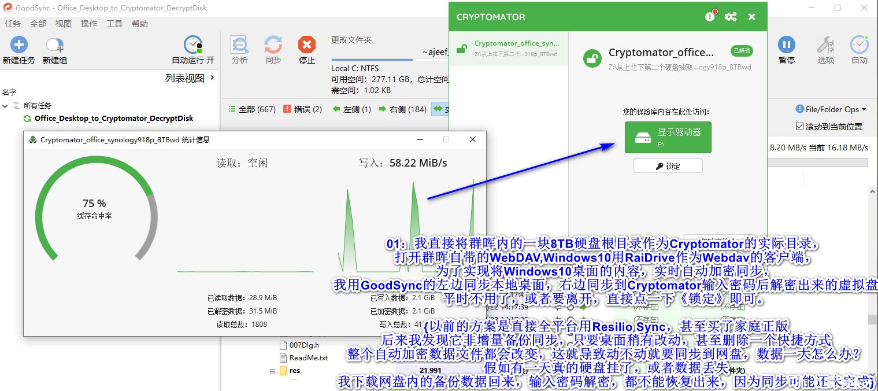Screen dimensions: 878x391
Task: Expand the 列表视图 chevron
Action: [212, 78]
